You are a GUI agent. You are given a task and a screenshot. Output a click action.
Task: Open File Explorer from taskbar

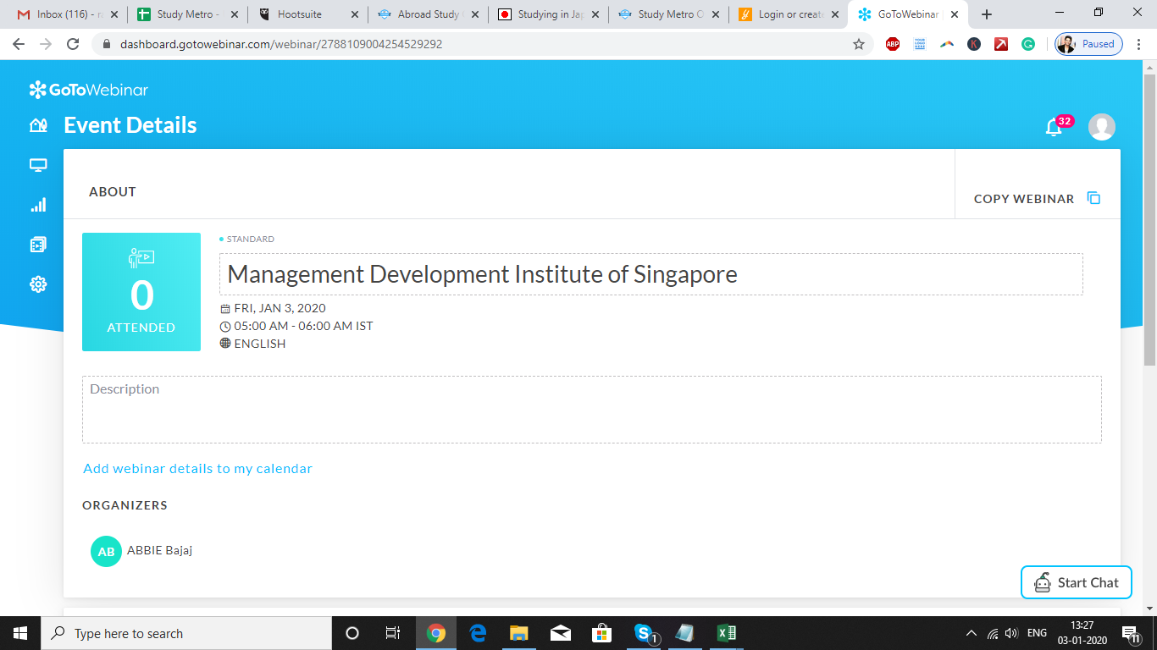pos(519,633)
